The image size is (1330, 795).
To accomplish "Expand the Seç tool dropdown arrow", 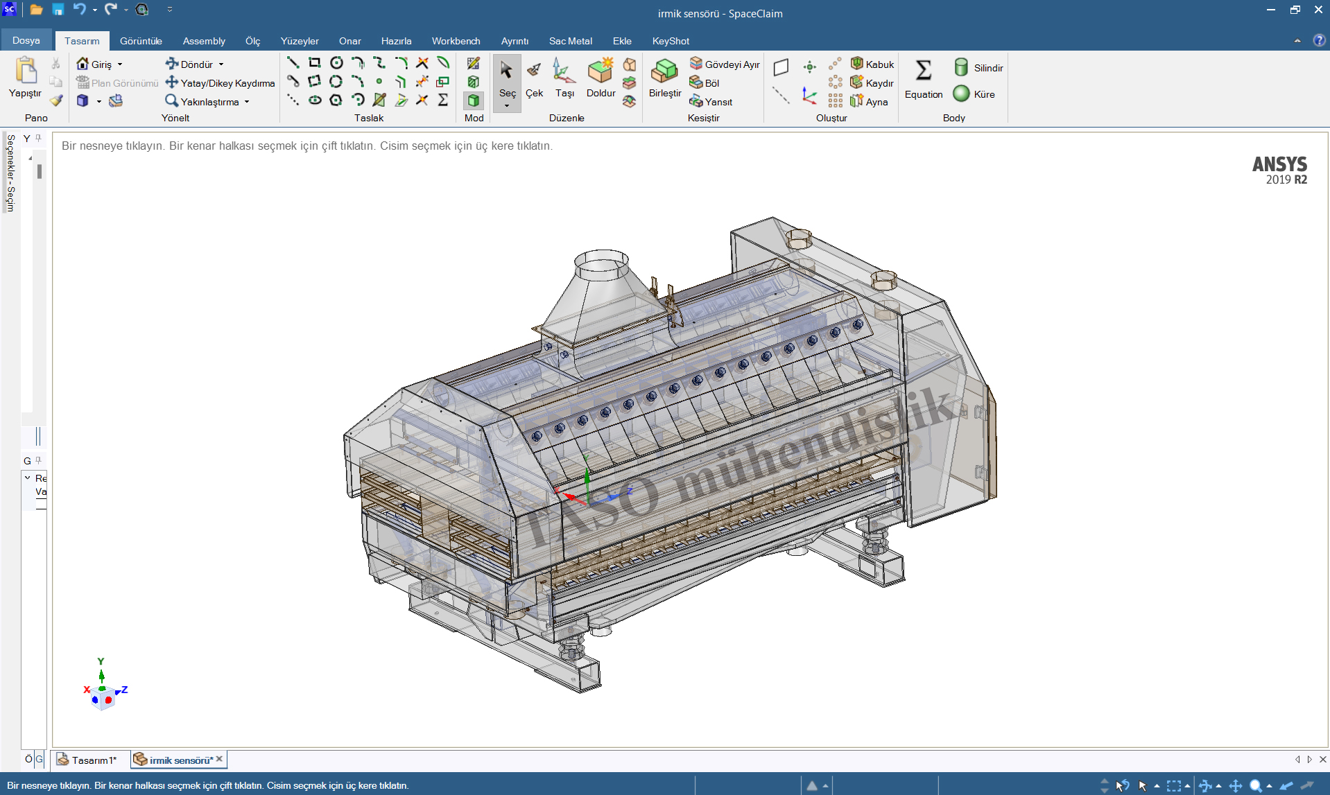I will tap(507, 106).
